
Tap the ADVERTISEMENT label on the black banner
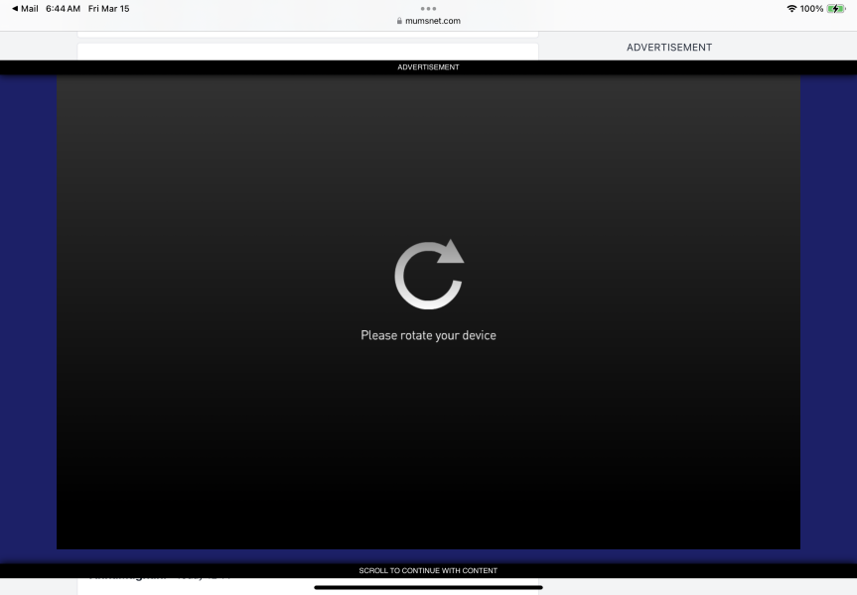coord(428,66)
